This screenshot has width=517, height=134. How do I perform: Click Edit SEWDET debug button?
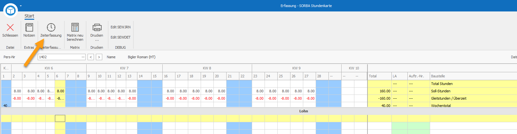(x=120, y=37)
